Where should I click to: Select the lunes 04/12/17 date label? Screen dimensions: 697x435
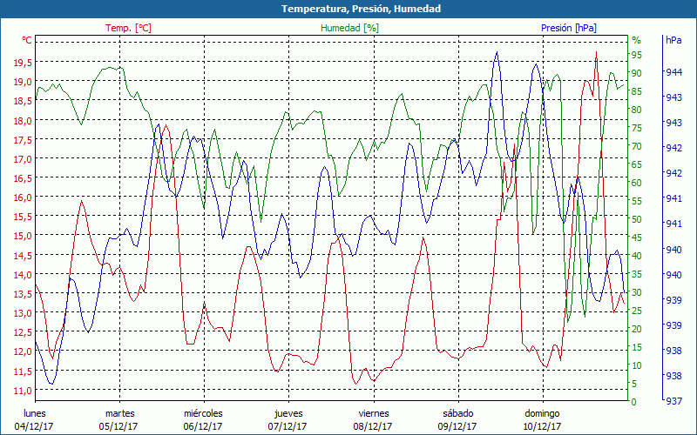coord(35,419)
